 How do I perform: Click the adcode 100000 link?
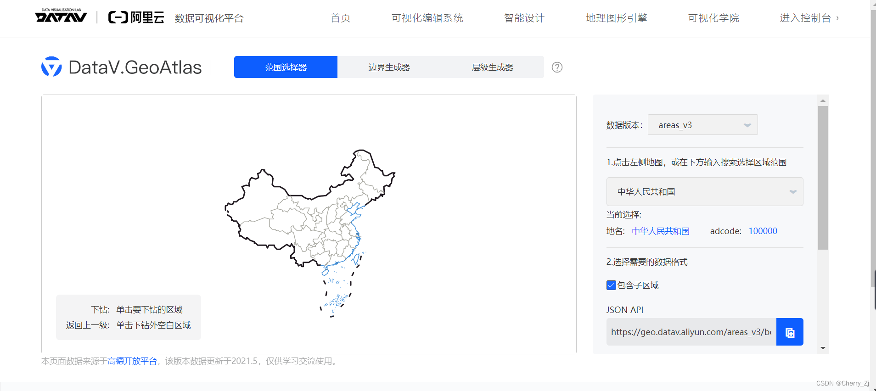point(763,231)
